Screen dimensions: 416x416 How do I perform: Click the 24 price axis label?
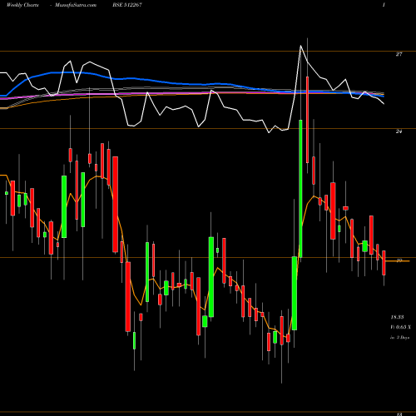[x=399, y=131]
